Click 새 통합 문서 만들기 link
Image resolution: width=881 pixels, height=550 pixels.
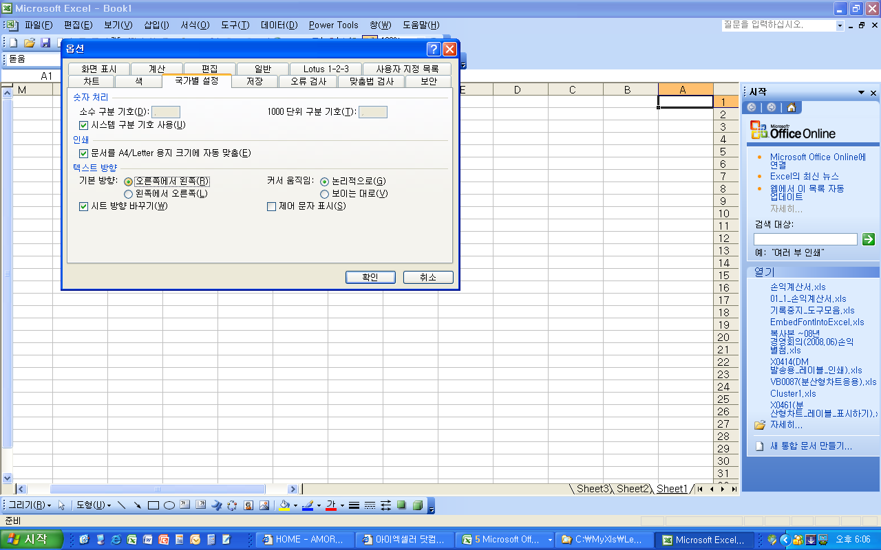(x=811, y=446)
